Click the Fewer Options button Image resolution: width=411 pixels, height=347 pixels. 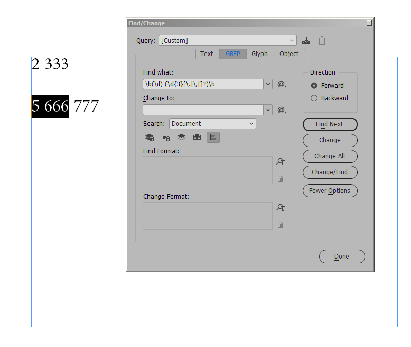tap(330, 191)
